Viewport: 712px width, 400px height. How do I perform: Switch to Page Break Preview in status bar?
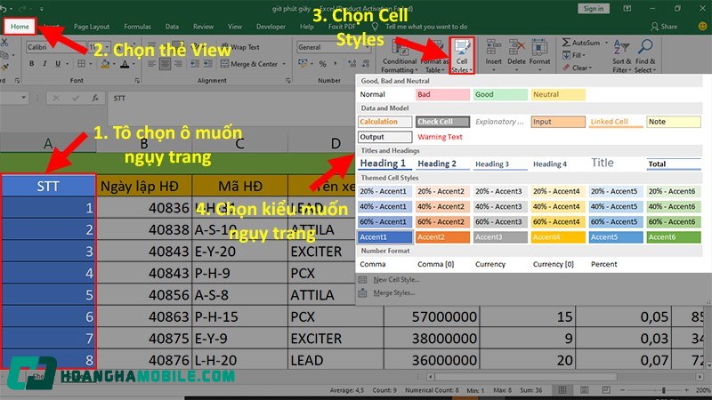tap(606, 390)
